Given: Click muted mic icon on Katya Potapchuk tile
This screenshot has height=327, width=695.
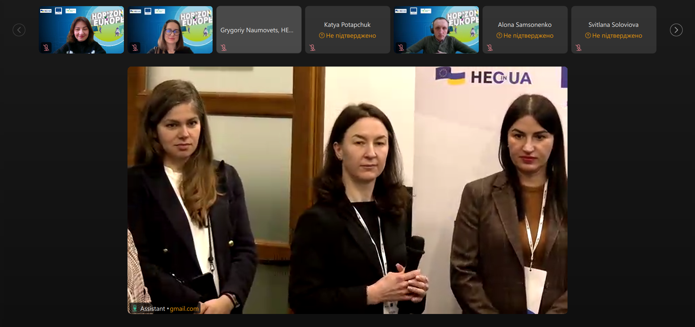Looking at the screenshot, I should coord(313,47).
